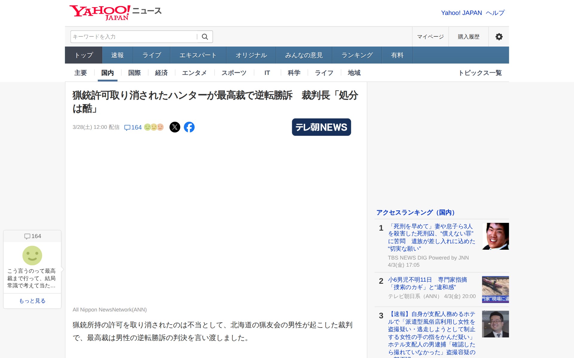574x358 pixels.
Task: Open the ランキング tab
Action: click(x=357, y=55)
